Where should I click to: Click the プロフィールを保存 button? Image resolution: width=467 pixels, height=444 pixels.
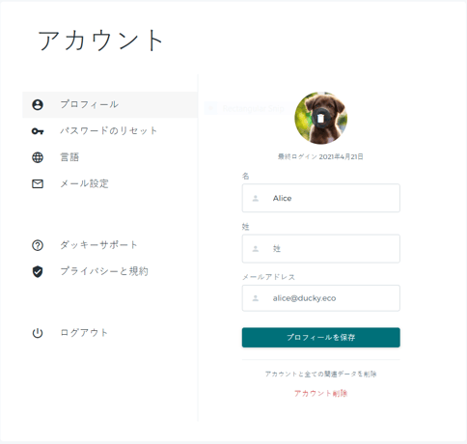pos(321,338)
